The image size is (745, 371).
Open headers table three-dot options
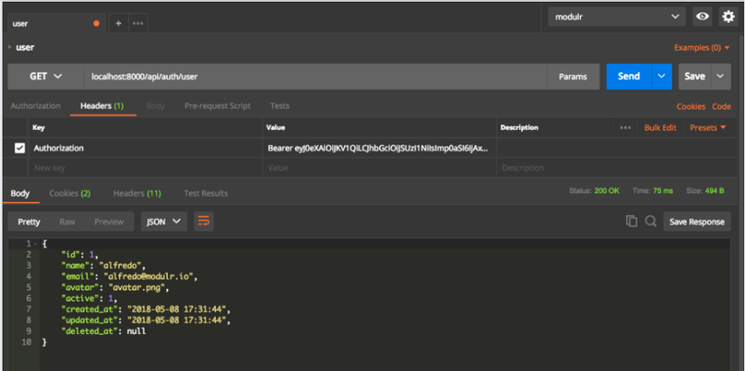pos(625,128)
